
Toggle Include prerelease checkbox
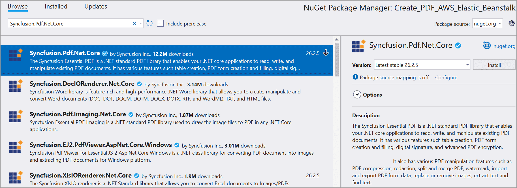160,24
